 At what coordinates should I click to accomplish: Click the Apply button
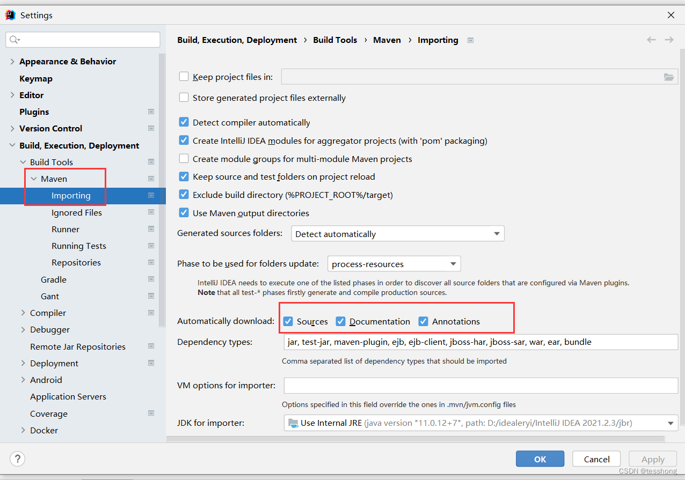pyautogui.click(x=653, y=459)
